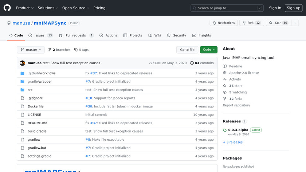
Task: Click the GitHub octocat logo
Action: tap(7, 8)
